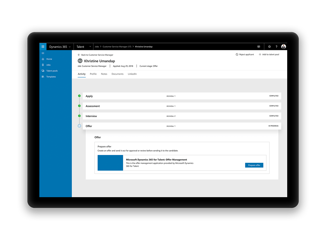The height and width of the screenshot is (244, 326).
Task: Switch to the Notes tab
Action: 104,74
